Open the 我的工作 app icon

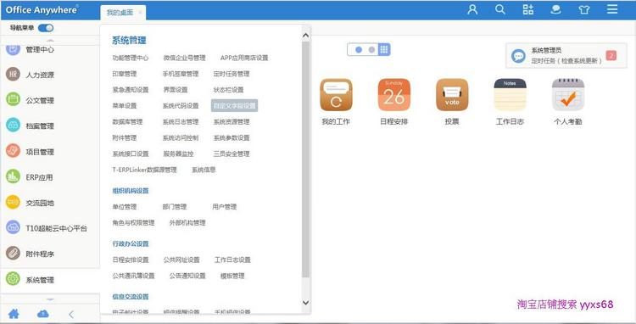point(336,95)
